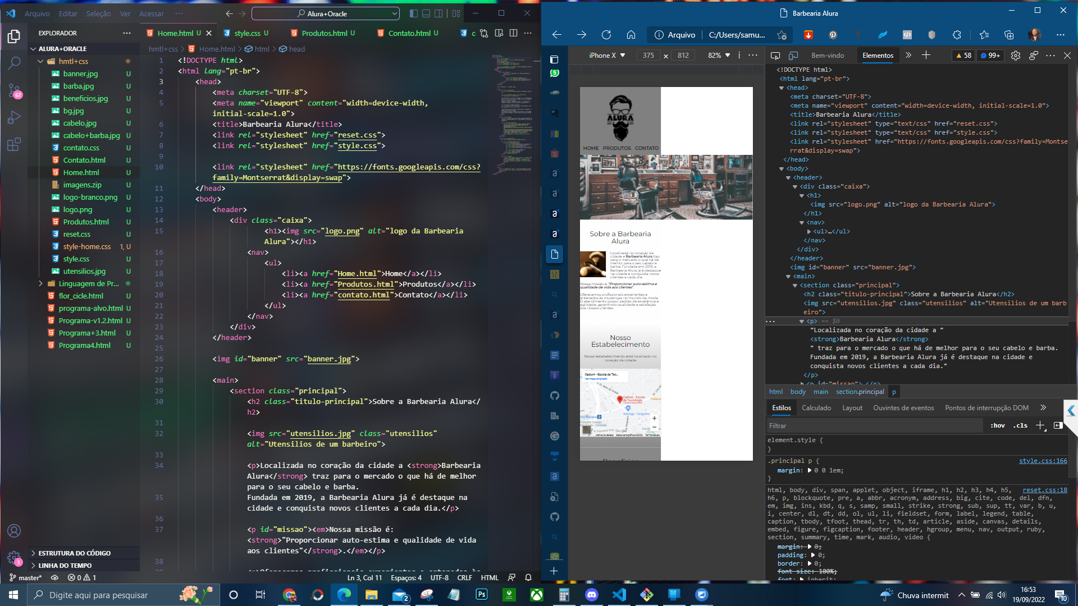Click notifications bell in VS Code status bar

click(x=528, y=577)
